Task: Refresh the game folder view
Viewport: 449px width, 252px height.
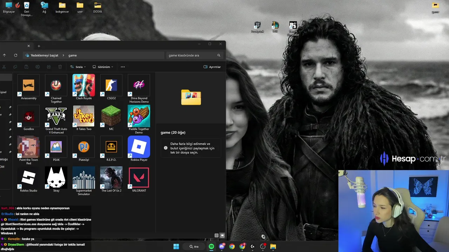Action: 15,55
